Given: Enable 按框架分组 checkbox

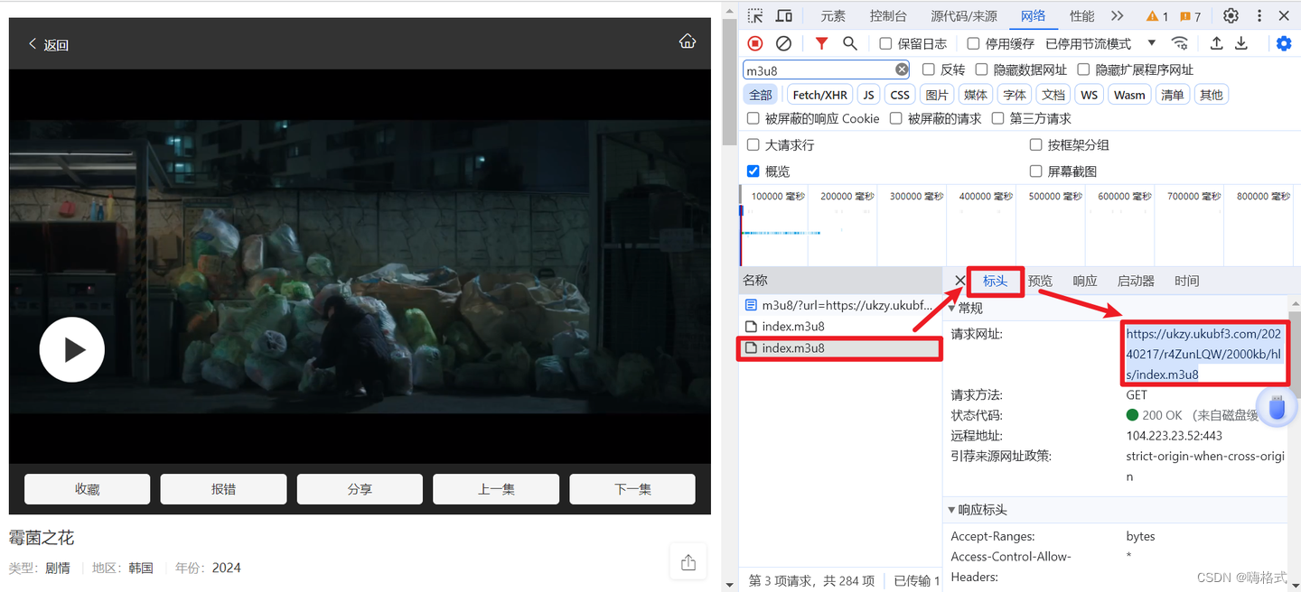Looking at the screenshot, I should [1035, 144].
